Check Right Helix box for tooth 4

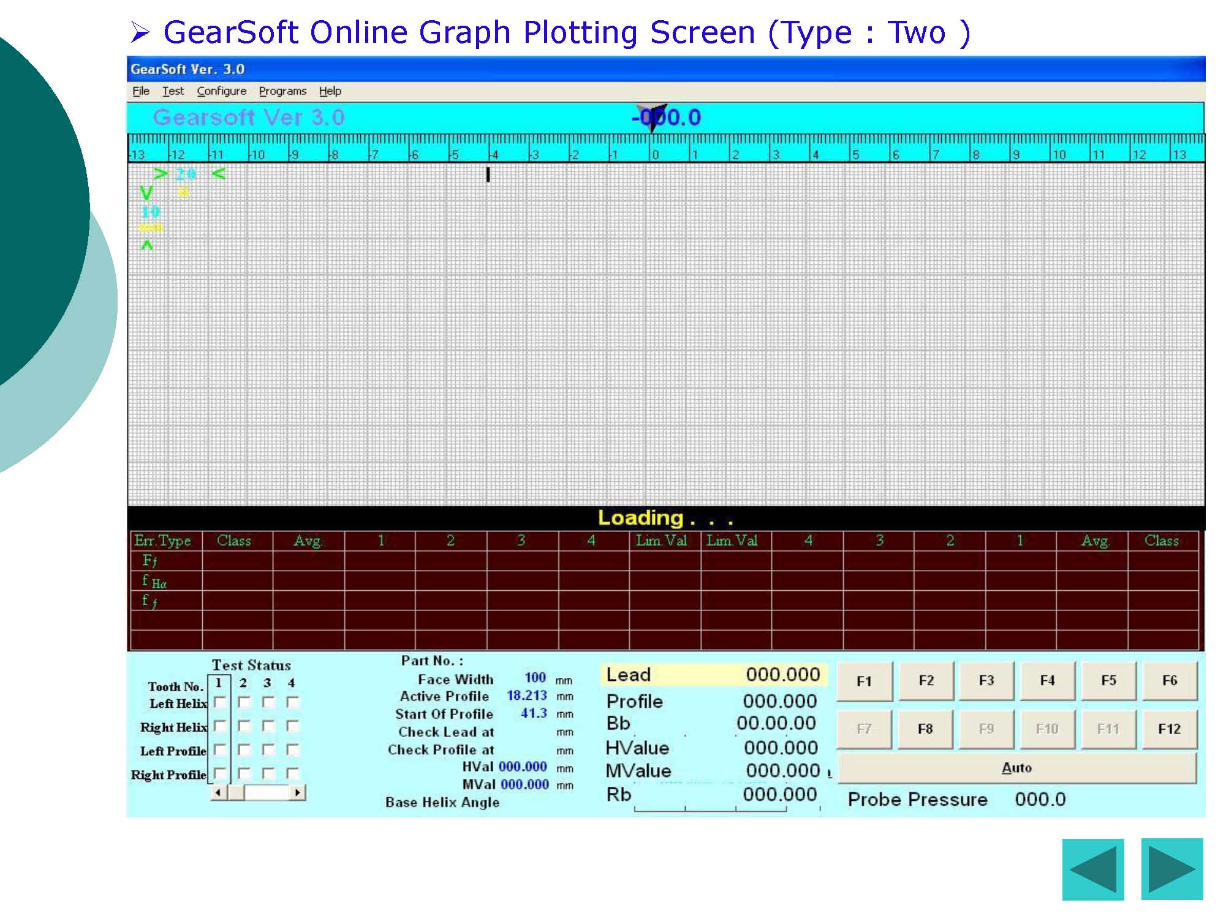[x=292, y=726]
